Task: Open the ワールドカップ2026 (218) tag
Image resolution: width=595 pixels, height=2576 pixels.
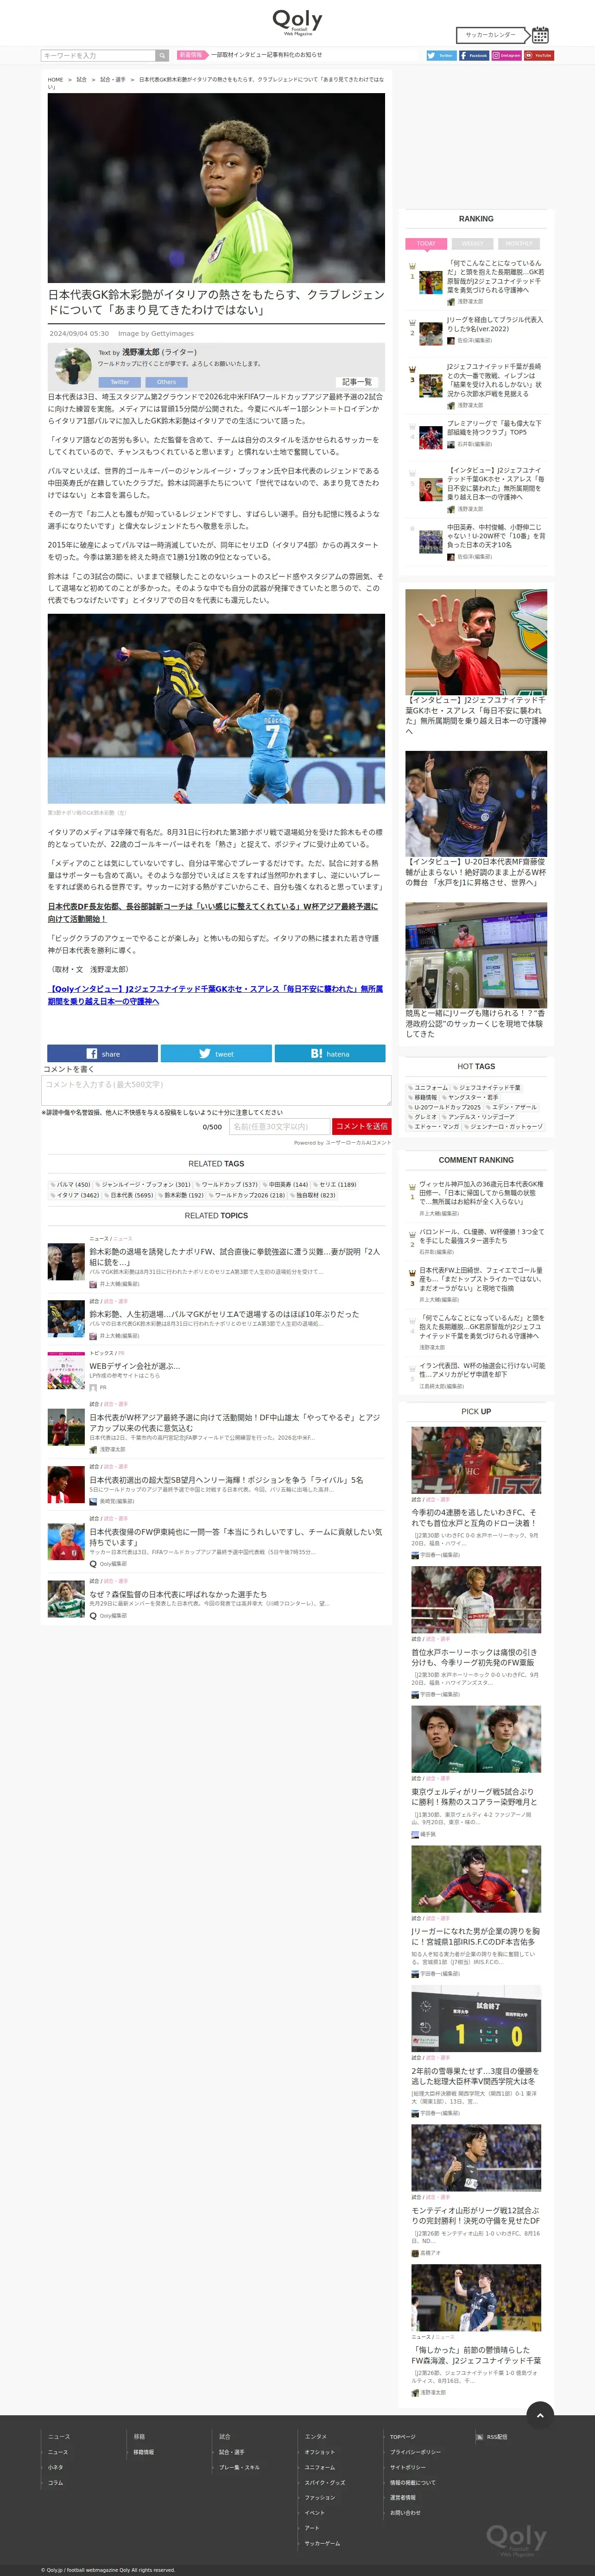Action: (x=247, y=1195)
